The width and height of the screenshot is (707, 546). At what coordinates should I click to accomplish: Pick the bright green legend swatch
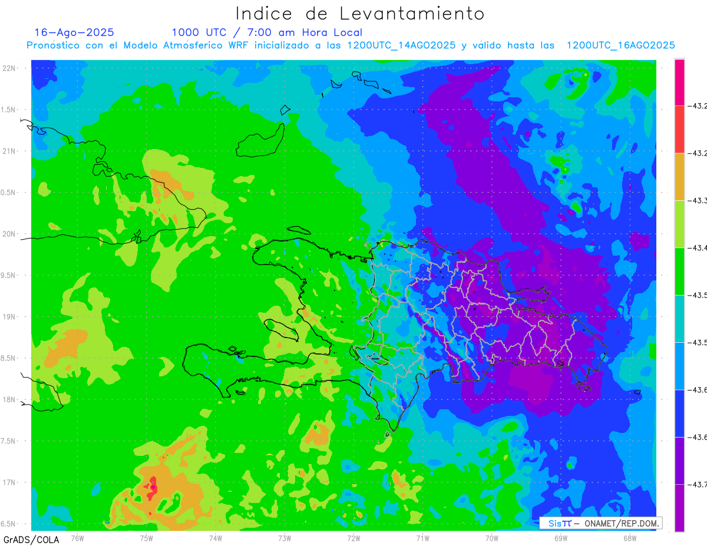(x=679, y=272)
